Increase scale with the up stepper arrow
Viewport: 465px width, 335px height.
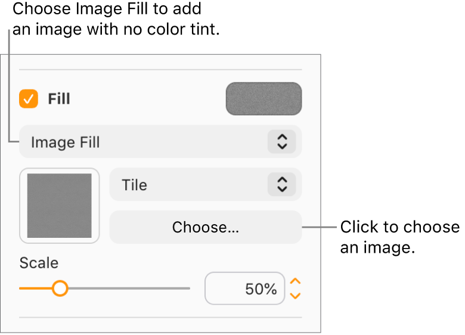click(x=295, y=281)
